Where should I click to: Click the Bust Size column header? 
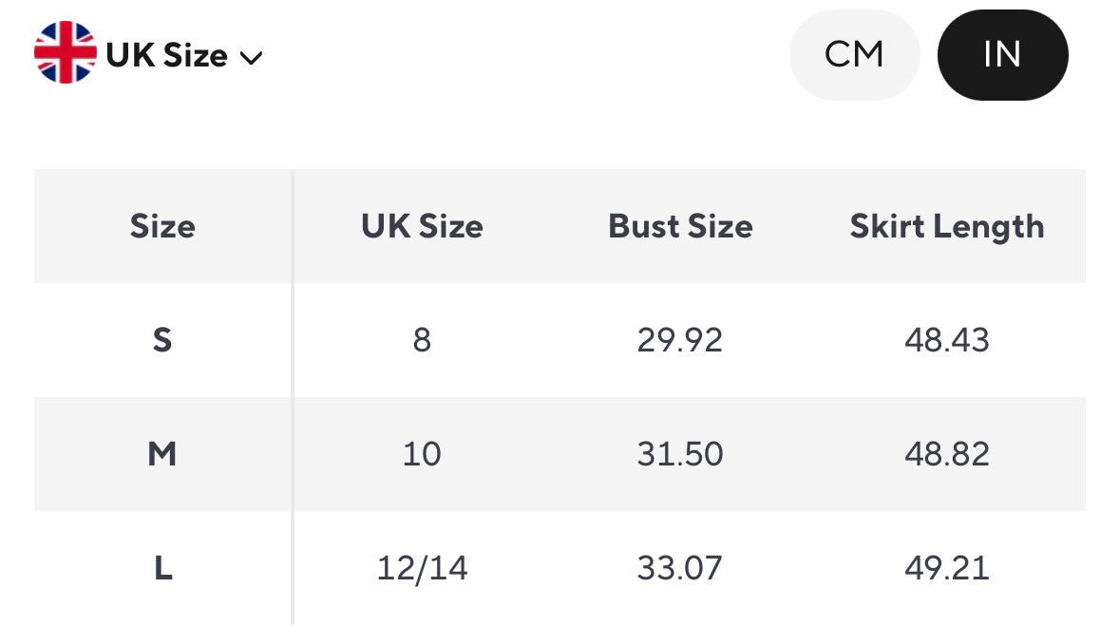(x=680, y=226)
